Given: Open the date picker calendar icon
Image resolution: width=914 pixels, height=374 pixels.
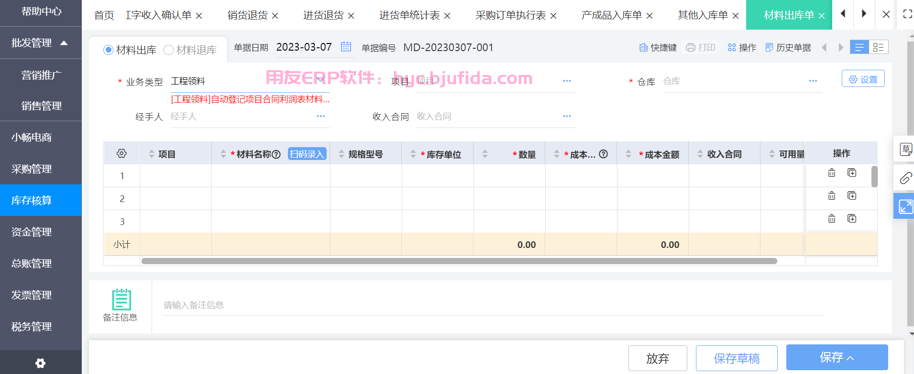Looking at the screenshot, I should point(346,46).
